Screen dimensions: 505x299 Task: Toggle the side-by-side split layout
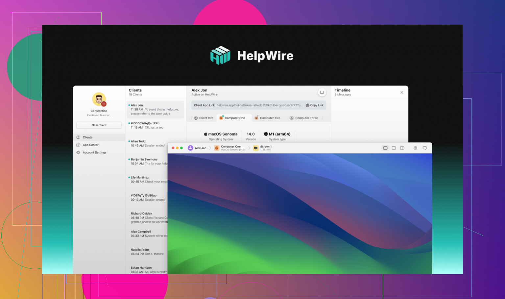click(x=402, y=148)
